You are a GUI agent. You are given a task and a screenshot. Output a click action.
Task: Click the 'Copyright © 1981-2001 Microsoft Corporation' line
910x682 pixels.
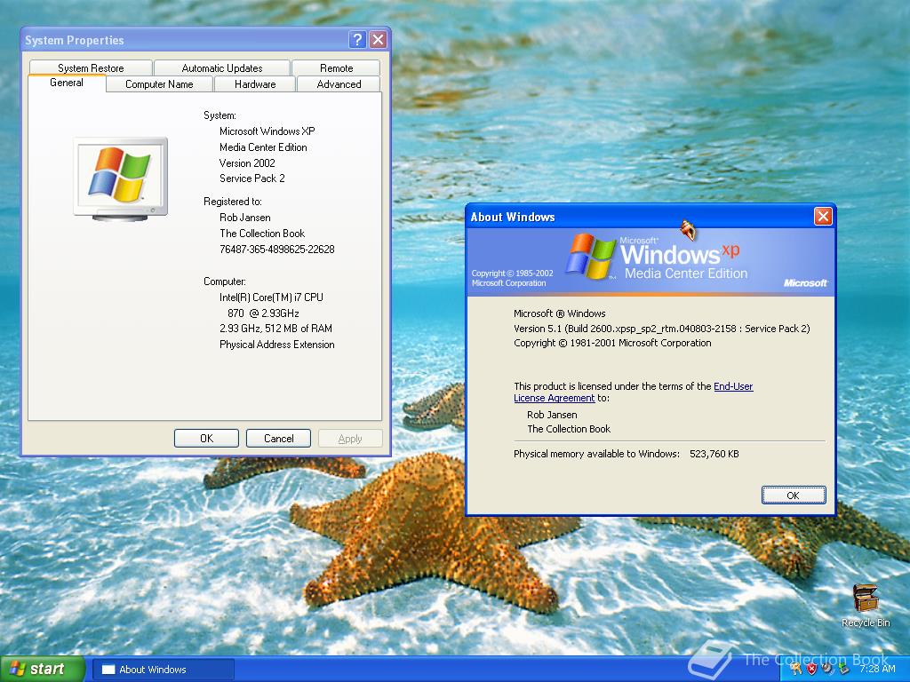coord(612,343)
